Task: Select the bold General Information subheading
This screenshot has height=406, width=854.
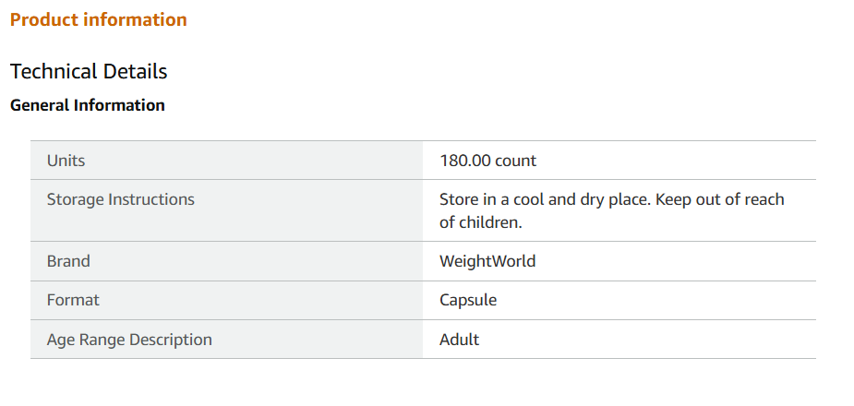Action: [88, 105]
